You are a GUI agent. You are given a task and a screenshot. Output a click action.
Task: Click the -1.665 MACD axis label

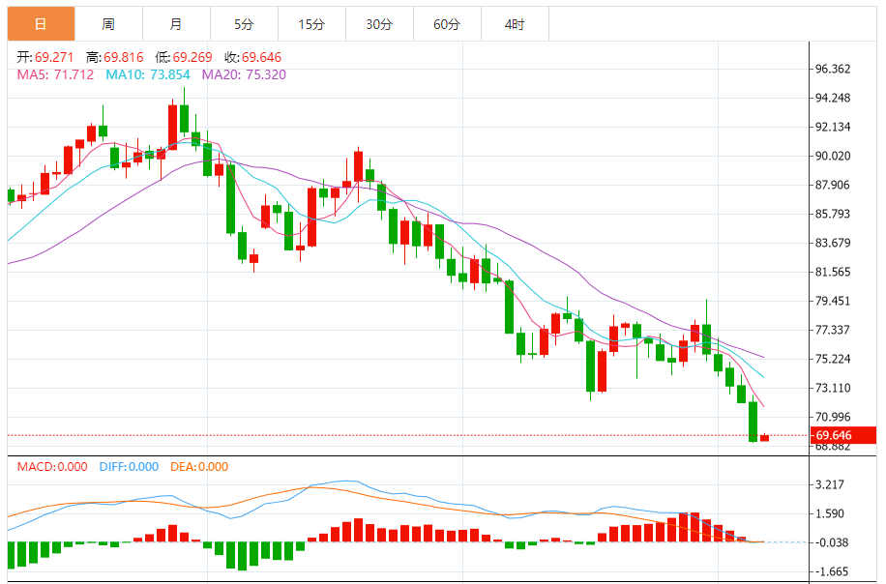point(830,571)
